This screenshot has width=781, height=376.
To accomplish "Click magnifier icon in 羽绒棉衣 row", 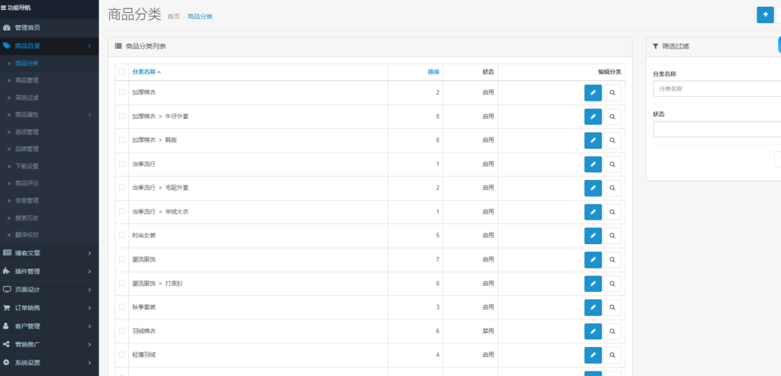I will coord(612,331).
